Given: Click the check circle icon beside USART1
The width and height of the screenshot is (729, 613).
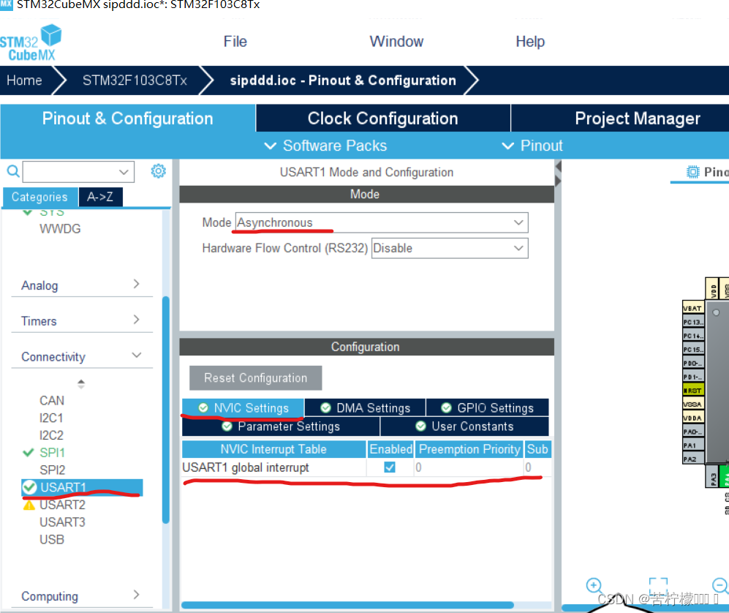Looking at the screenshot, I should [x=29, y=487].
